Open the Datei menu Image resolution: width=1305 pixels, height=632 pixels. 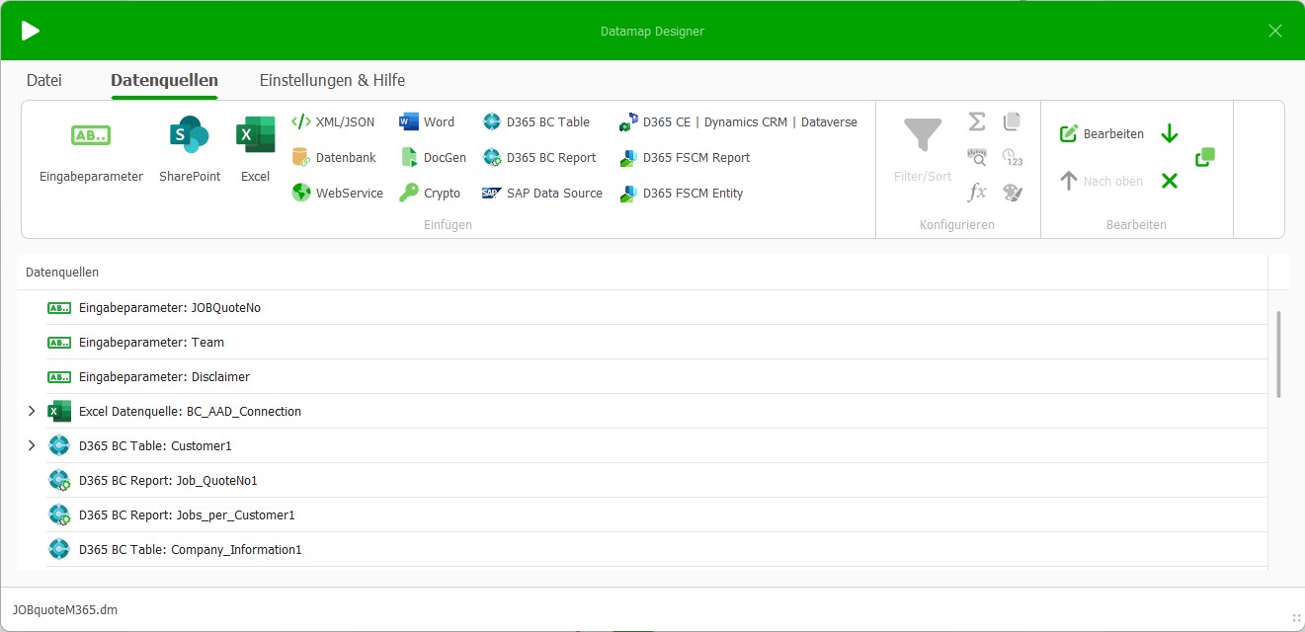click(x=43, y=80)
